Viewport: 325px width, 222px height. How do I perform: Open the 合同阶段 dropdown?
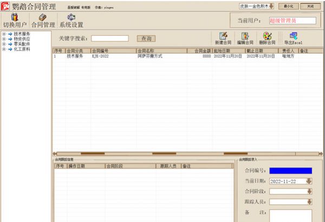309,191
